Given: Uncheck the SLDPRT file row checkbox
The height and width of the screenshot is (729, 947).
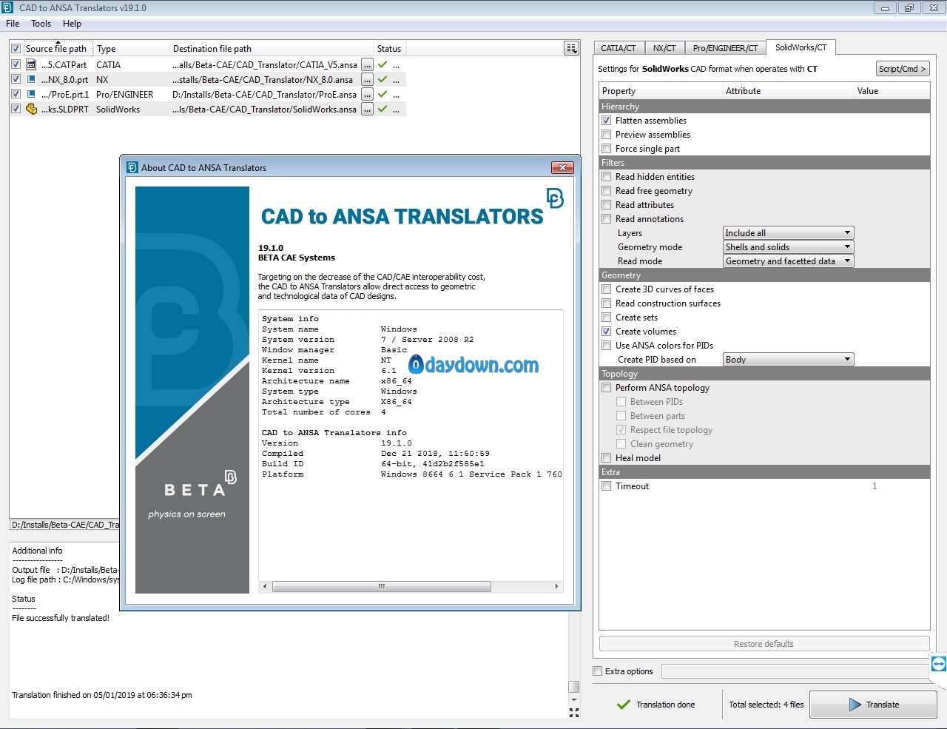Looking at the screenshot, I should click(x=16, y=109).
